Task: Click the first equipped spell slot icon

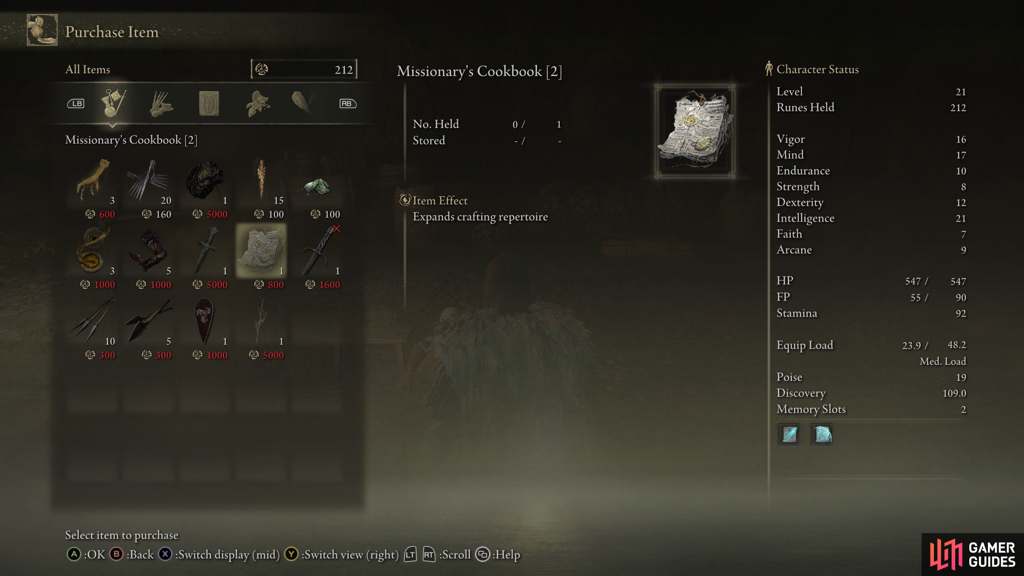Action: (790, 434)
